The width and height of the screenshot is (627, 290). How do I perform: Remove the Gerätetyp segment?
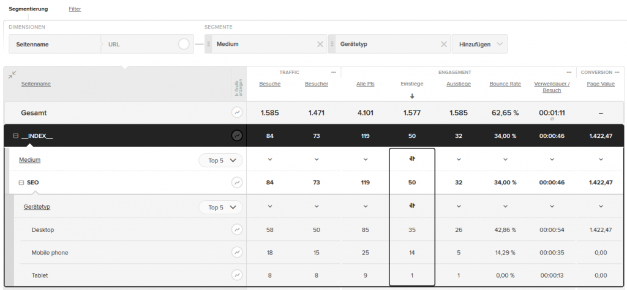443,45
